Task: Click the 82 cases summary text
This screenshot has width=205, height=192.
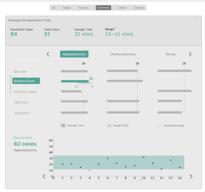Action: [25, 144]
